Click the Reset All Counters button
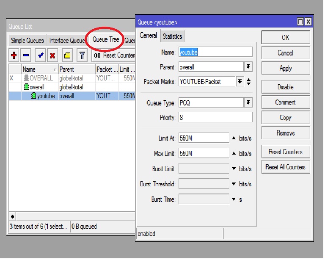The width and height of the screenshot is (325, 260). (286, 167)
